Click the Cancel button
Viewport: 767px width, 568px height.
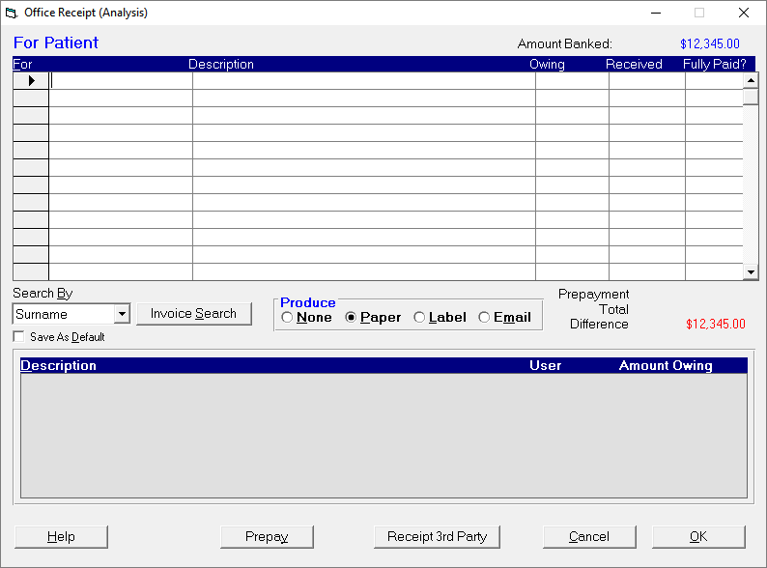click(589, 537)
